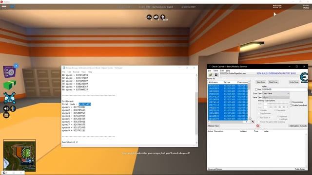
Task: Open the Roblox chat icon
Action: (12, 6)
